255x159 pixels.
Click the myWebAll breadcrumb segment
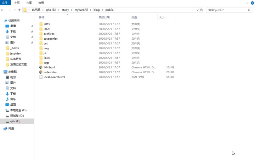[81, 10]
